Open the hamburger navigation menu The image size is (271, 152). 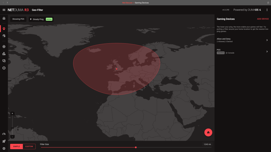click(x=4, y=10)
